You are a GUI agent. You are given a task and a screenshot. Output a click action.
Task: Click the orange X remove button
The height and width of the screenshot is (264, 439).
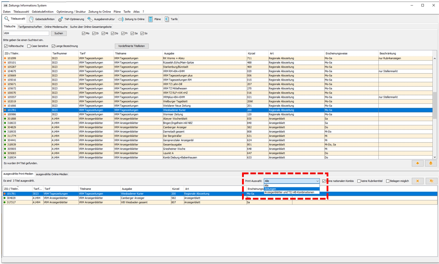click(x=418, y=181)
